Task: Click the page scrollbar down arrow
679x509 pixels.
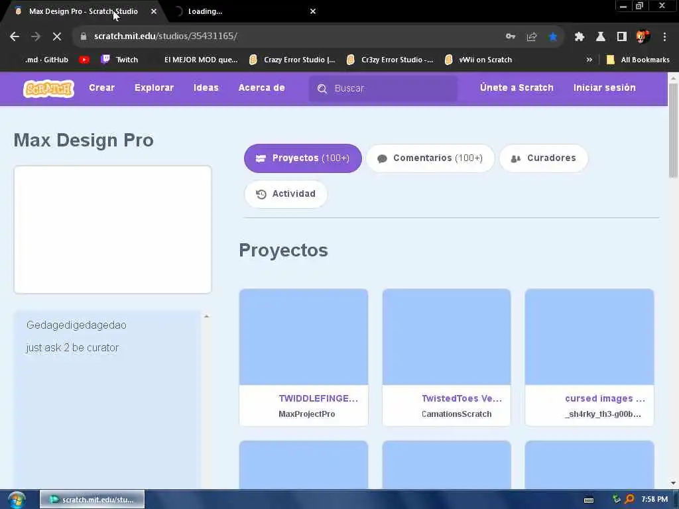Action: point(673,483)
